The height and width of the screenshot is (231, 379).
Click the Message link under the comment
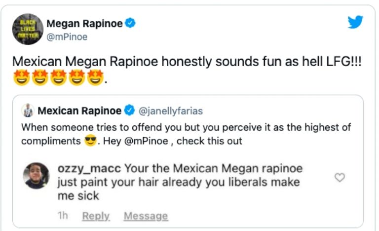(146, 216)
